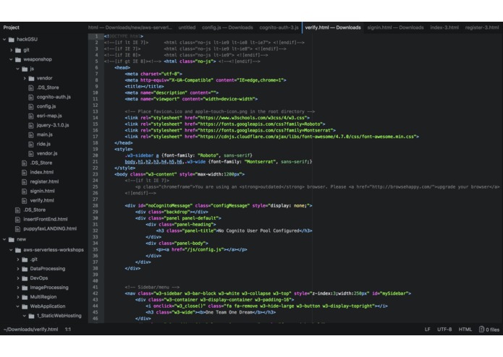Viewport: 503px width, 357px height.
Task: Click the file icon beside ride.js
Action: (31, 144)
